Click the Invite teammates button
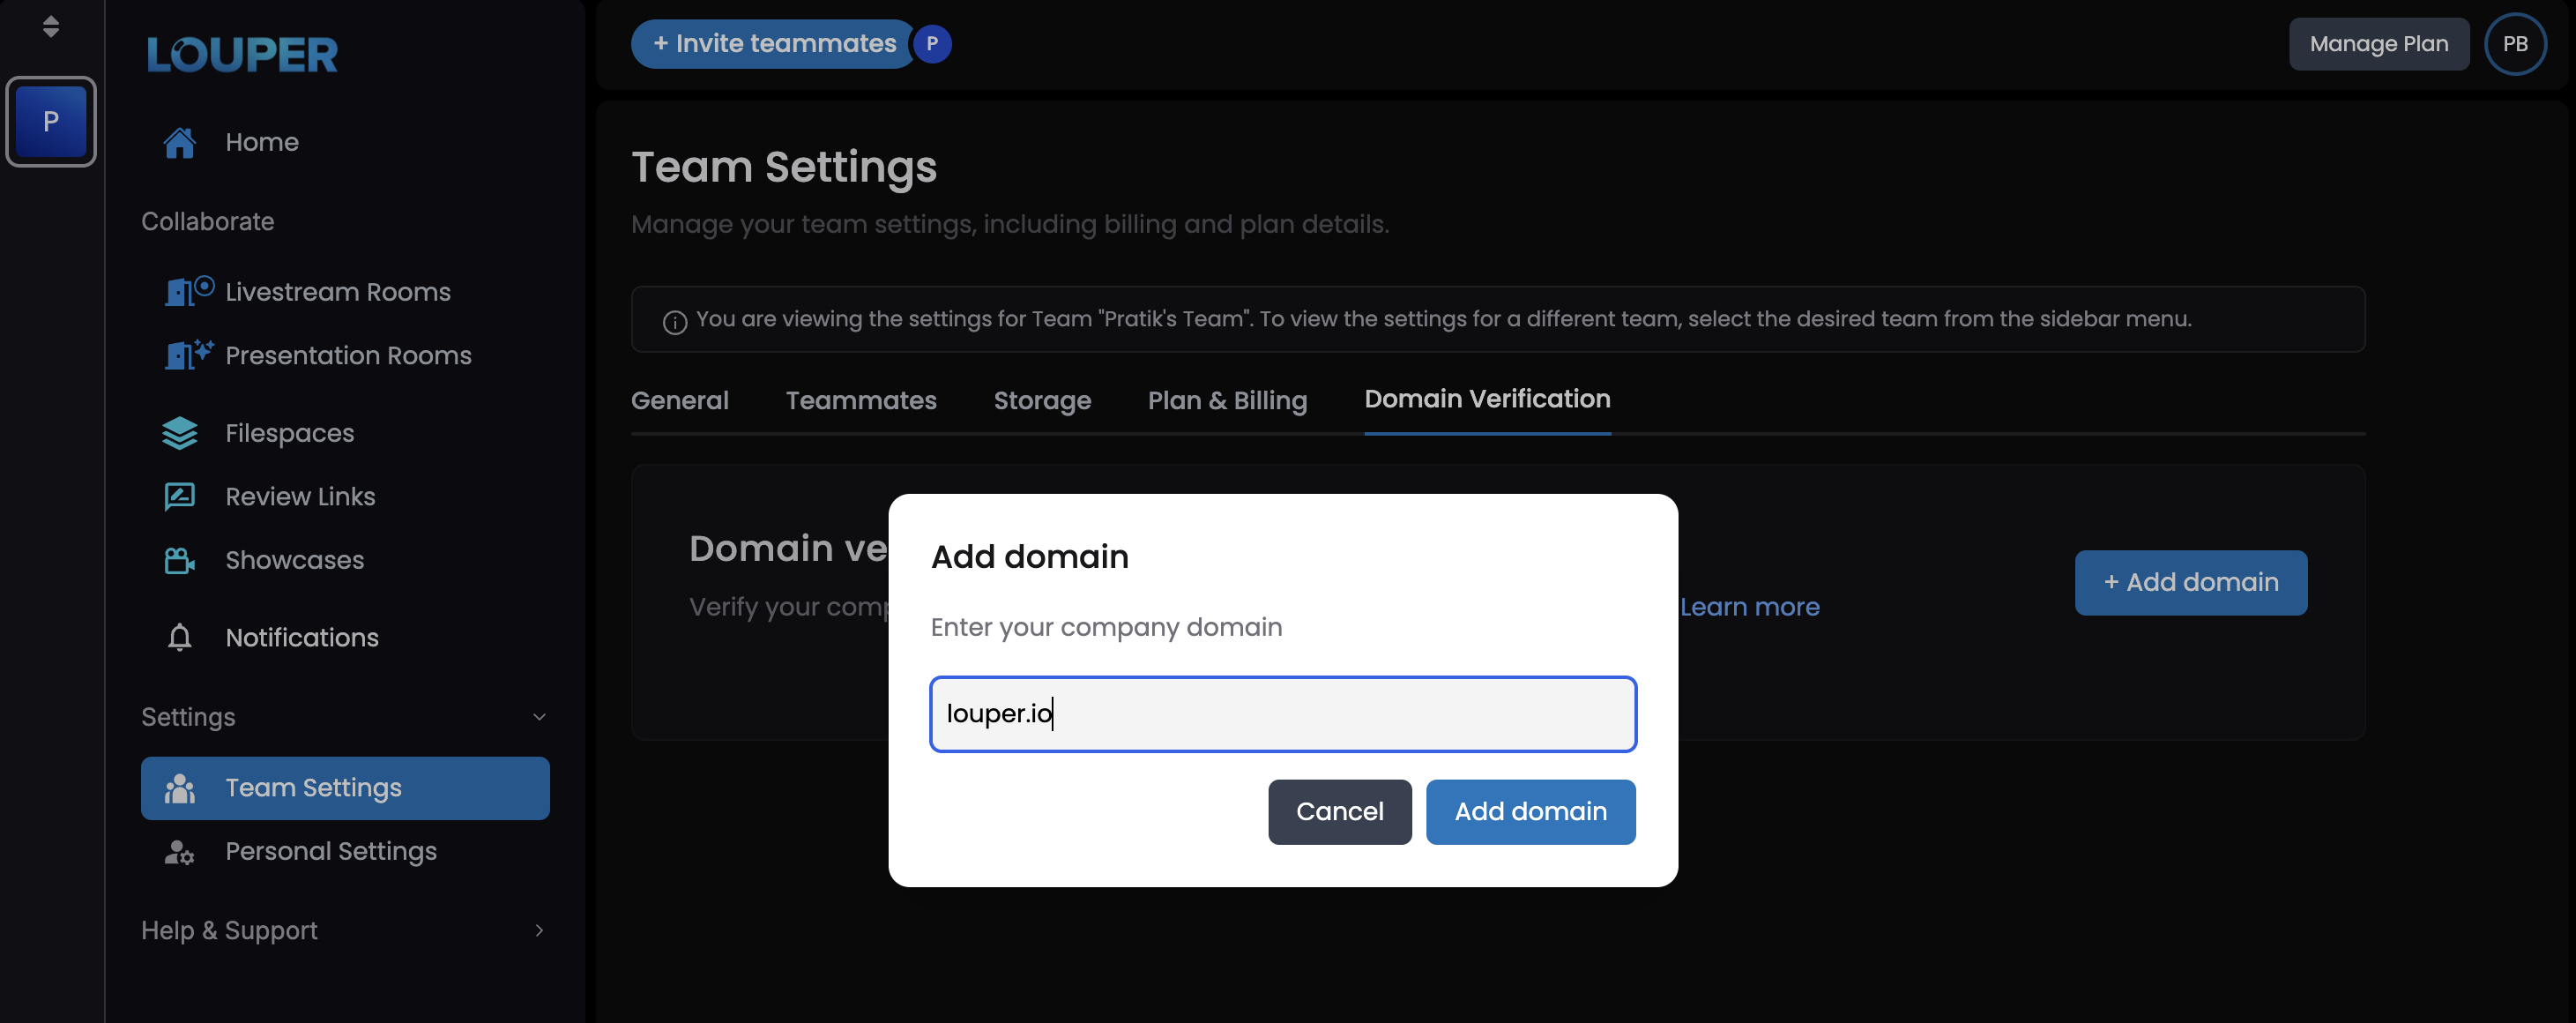Screen dimensions: 2576x1023 pyautogui.click(x=773, y=44)
